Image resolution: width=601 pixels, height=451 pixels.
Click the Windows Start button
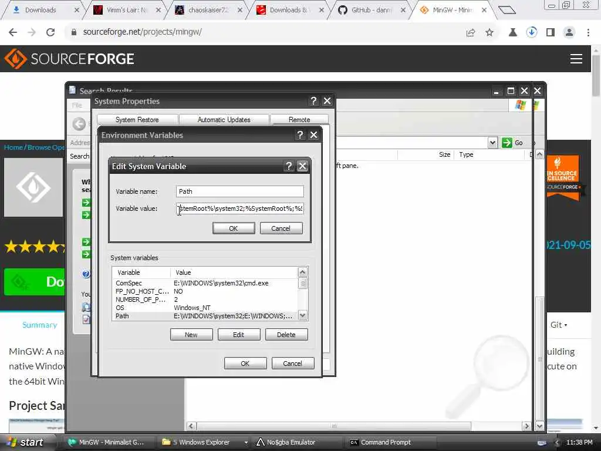pyautogui.click(x=26, y=442)
